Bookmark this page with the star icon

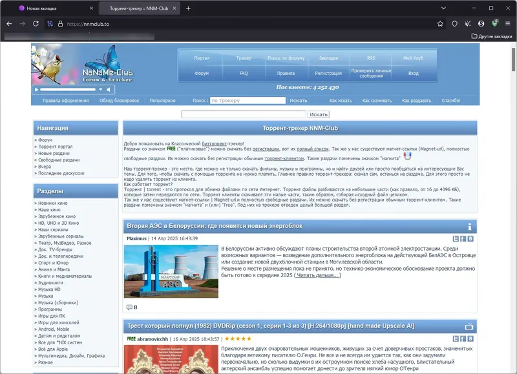440,24
